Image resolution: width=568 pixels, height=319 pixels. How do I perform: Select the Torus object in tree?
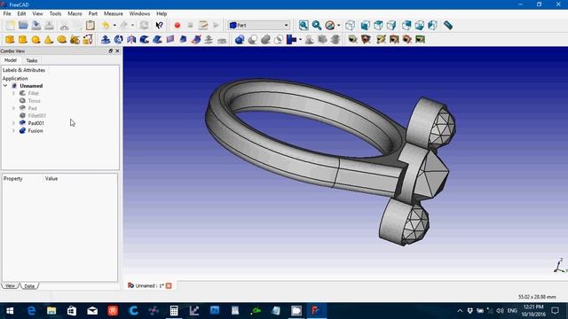coord(34,100)
